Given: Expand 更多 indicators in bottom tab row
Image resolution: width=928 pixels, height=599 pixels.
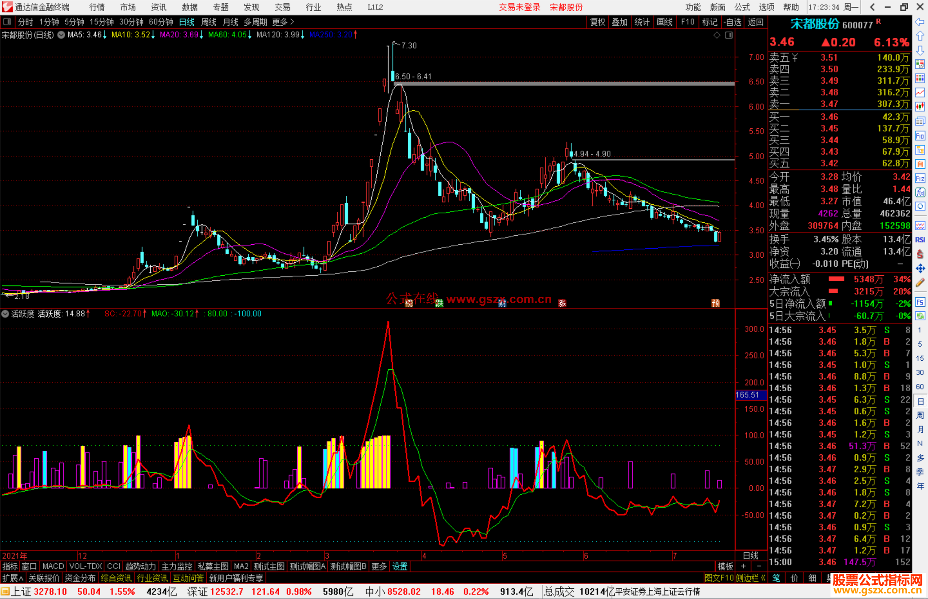Looking at the screenshot, I should (379, 566).
